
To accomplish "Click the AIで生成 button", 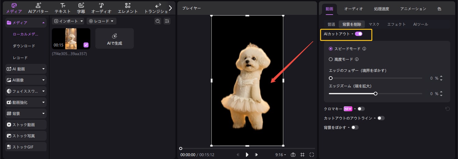I will pyautogui.click(x=115, y=39).
